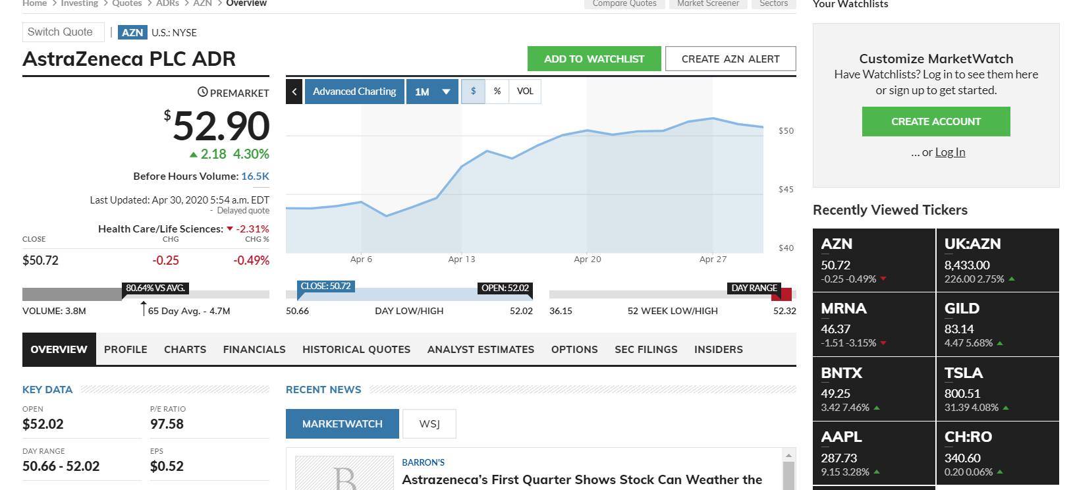The image size is (1073, 490).
Task: Click the Advanced Charting button
Action: [x=354, y=92]
